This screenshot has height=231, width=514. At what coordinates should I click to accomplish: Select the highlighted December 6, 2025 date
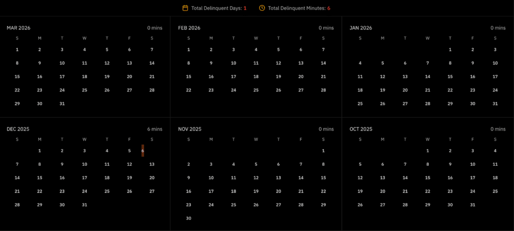[x=143, y=151]
